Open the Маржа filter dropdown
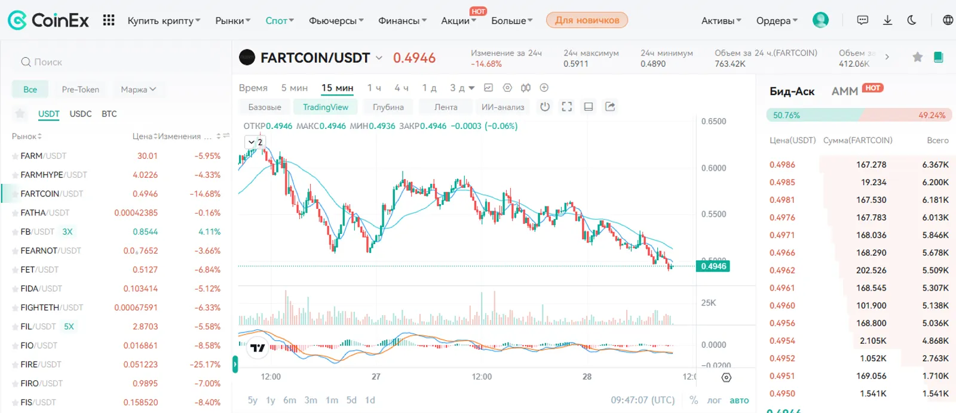The height and width of the screenshot is (413, 956). click(139, 90)
